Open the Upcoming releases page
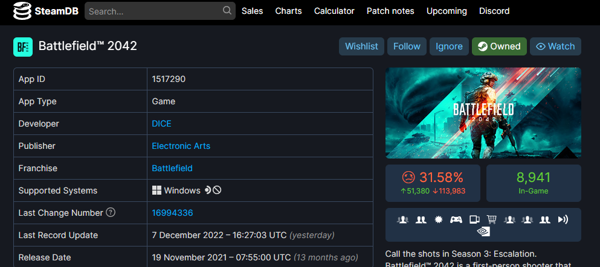The height and width of the screenshot is (267, 600). point(447,11)
